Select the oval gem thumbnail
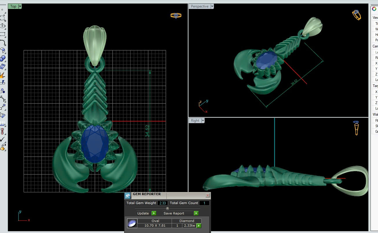Image resolution: width=378 pixels, height=233 pixels. [132, 223]
